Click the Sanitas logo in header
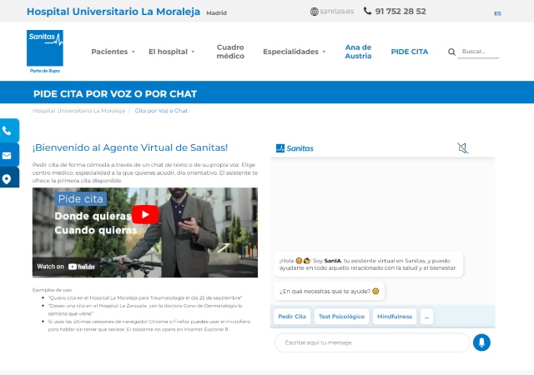This screenshot has height=375, width=534. [45, 52]
